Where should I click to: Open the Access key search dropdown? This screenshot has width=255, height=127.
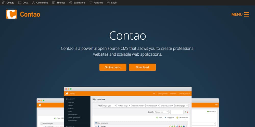(161, 112)
